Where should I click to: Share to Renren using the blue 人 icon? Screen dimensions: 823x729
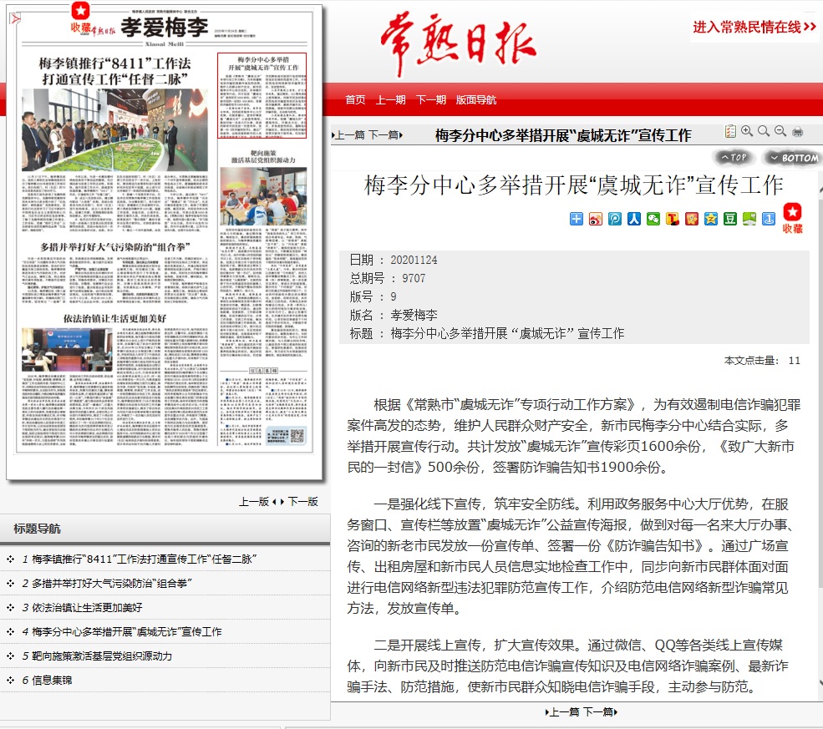tap(634, 219)
